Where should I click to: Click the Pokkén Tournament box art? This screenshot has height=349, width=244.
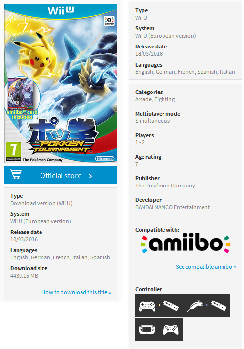(x=61, y=83)
